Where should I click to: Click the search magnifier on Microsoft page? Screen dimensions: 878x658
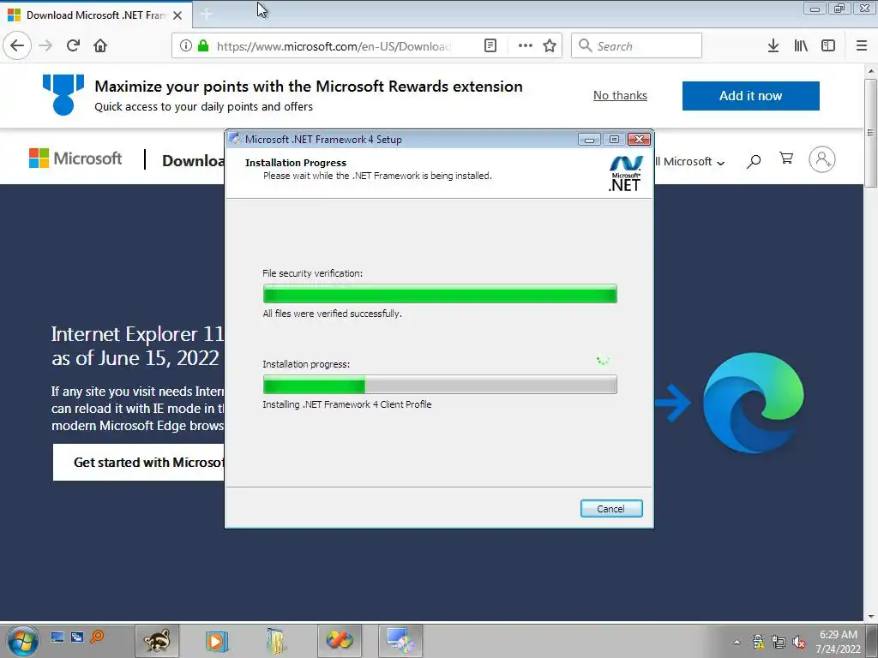[x=754, y=161]
